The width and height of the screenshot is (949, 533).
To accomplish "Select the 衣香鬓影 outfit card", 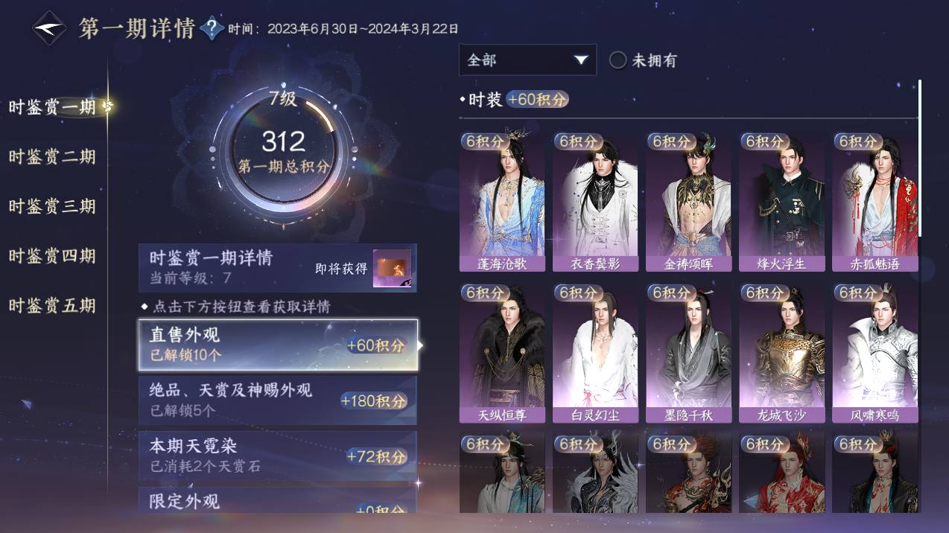I will (595, 202).
